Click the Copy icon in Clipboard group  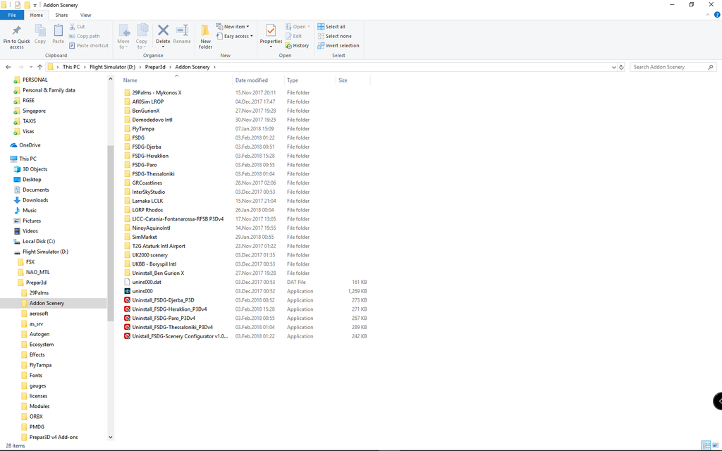[x=40, y=31]
